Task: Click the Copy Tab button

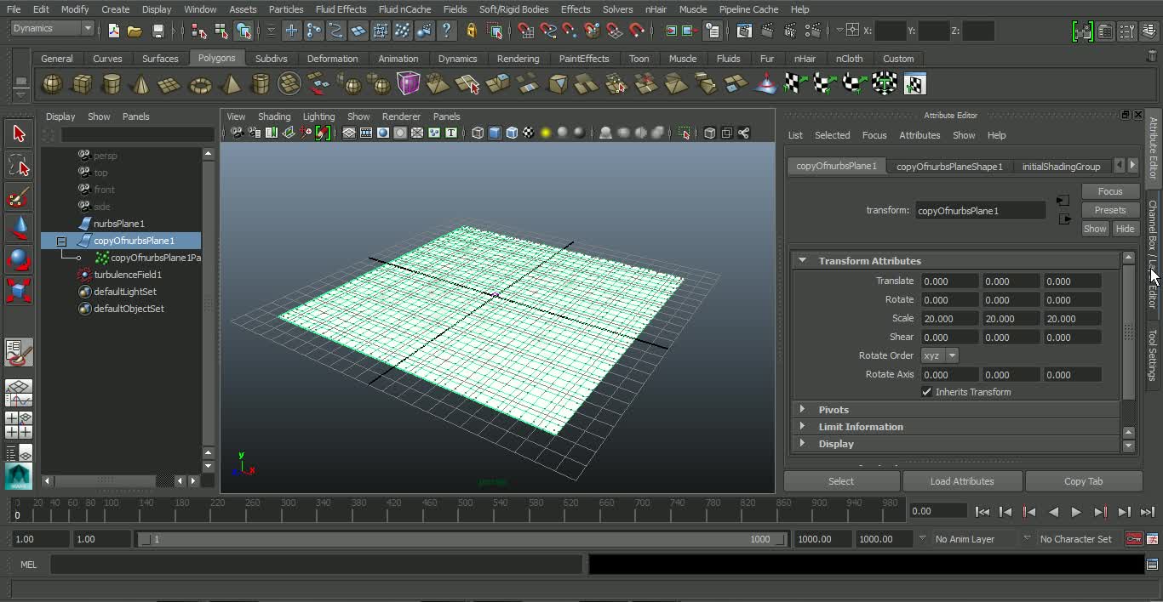Action: (1083, 481)
